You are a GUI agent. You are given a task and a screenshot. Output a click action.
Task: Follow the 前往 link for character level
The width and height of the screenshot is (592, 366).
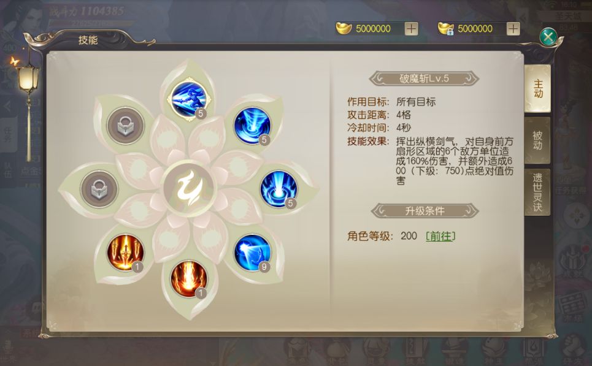[440, 236]
